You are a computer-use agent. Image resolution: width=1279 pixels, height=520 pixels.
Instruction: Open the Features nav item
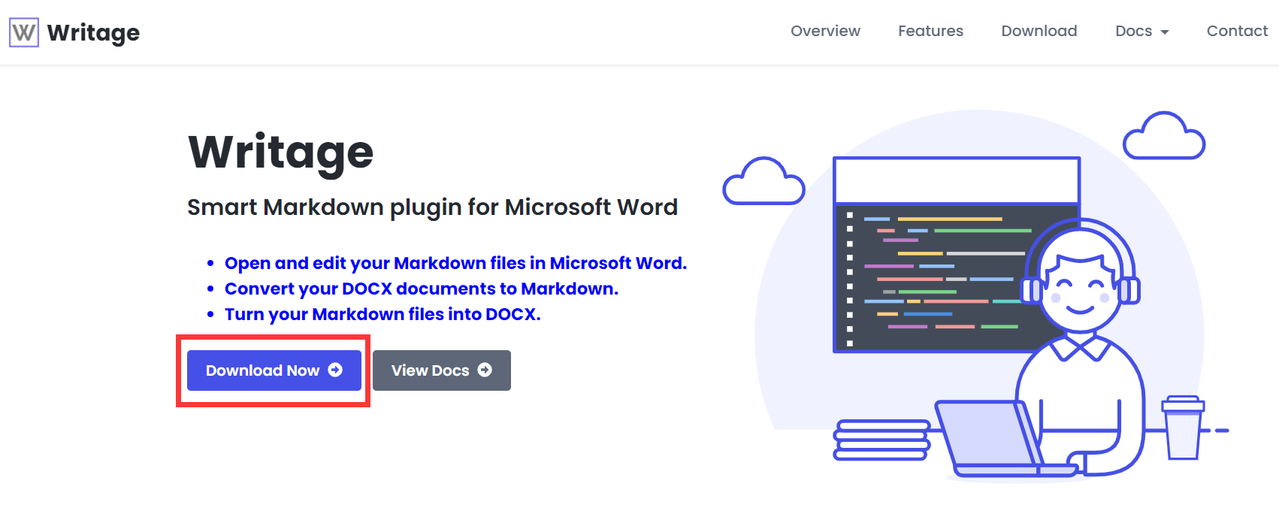930,31
